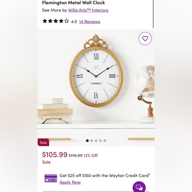Open Willa Arlo Interiors brand link
Viewport: 192px width, 192px height.
click(88, 10)
